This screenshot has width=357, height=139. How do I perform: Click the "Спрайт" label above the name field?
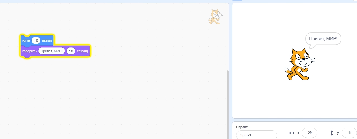(242, 127)
